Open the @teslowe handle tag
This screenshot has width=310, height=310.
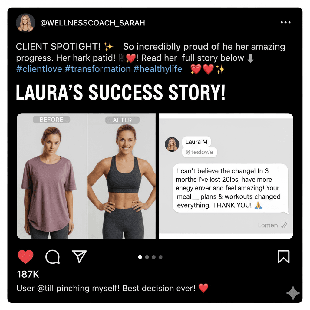[200, 152]
